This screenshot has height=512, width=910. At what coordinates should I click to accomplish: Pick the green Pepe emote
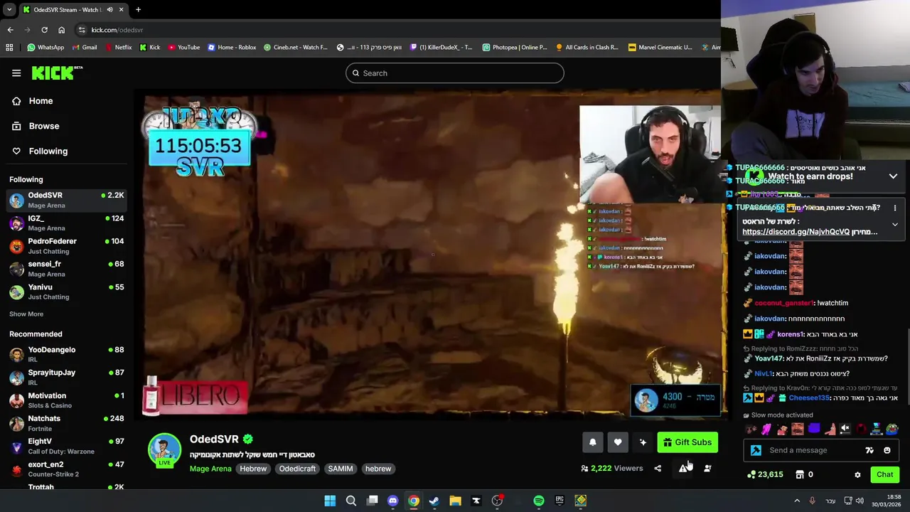point(892,429)
